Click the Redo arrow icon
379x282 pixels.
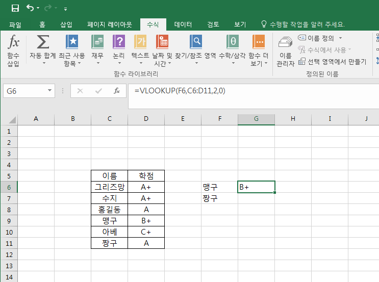point(48,8)
